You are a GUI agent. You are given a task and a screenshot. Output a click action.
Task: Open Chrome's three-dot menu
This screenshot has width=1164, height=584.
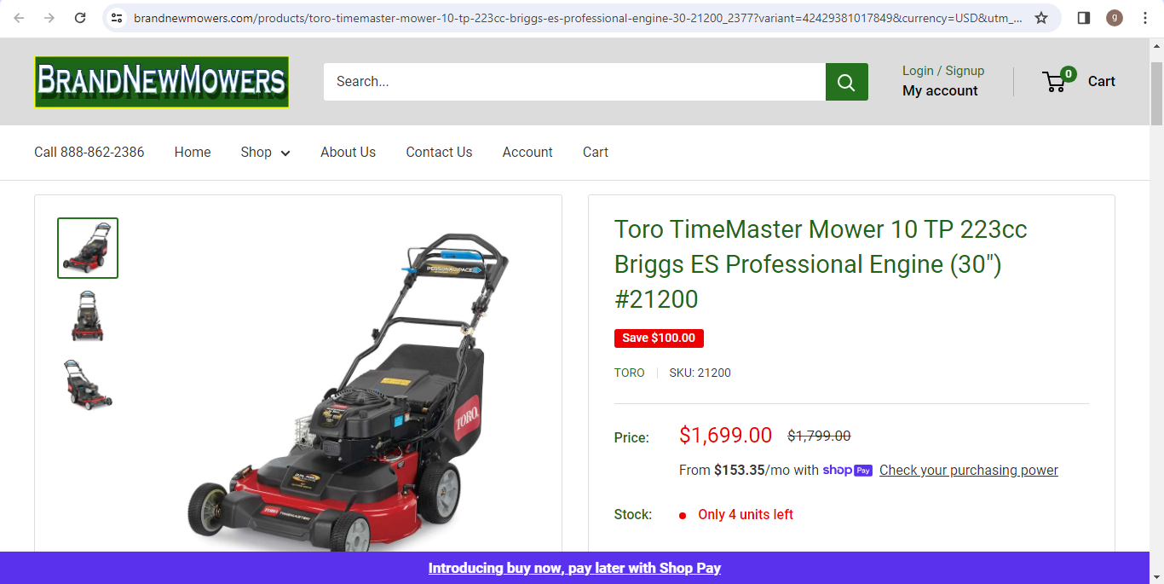tap(1145, 18)
